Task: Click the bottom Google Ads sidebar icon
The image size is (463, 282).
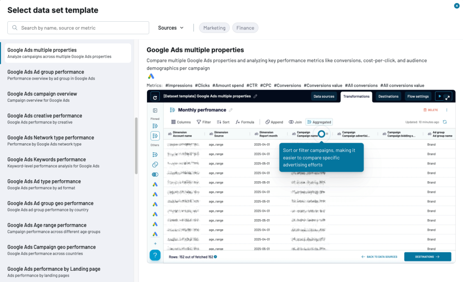Action: point(155,234)
